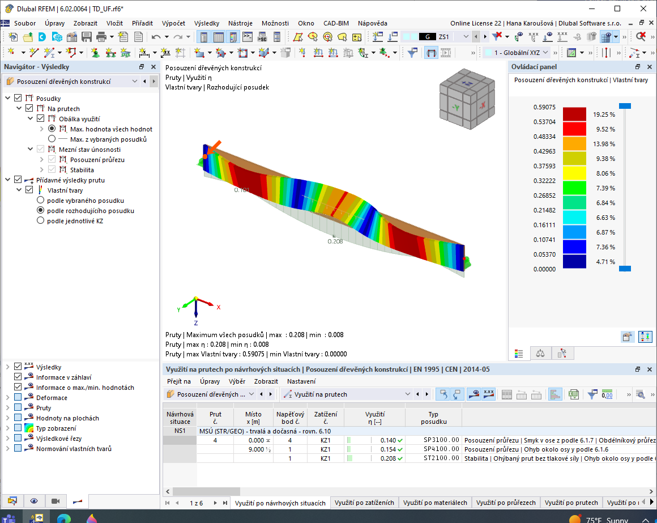Open the color scale tab icon in control panel
657x523 pixels.
click(519, 354)
